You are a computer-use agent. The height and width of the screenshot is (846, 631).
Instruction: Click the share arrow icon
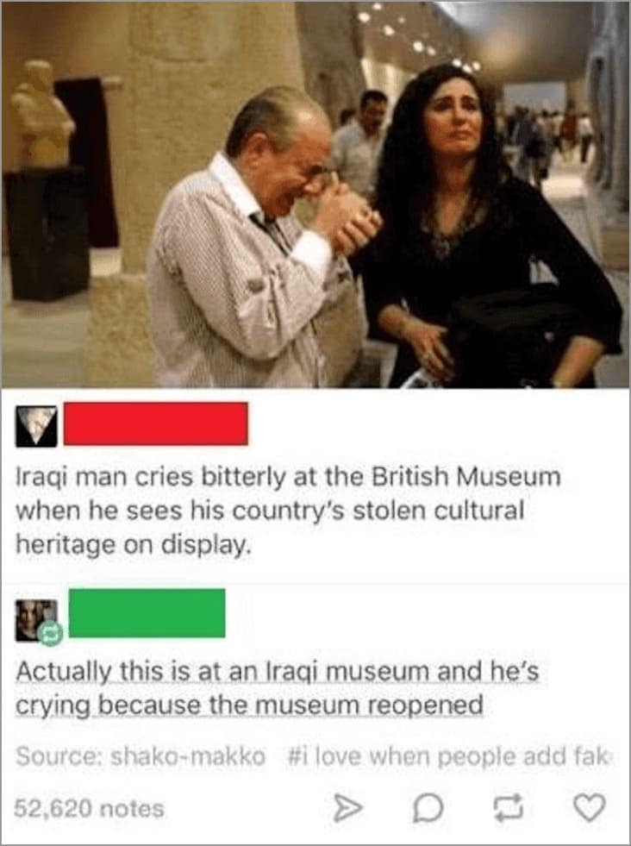point(347,808)
